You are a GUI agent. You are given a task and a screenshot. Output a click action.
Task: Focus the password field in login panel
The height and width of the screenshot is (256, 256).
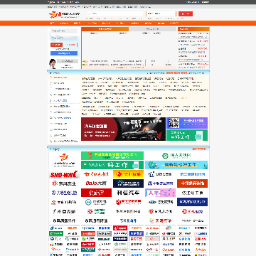tap(64, 38)
